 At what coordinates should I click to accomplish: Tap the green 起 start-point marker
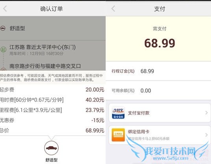4,49
